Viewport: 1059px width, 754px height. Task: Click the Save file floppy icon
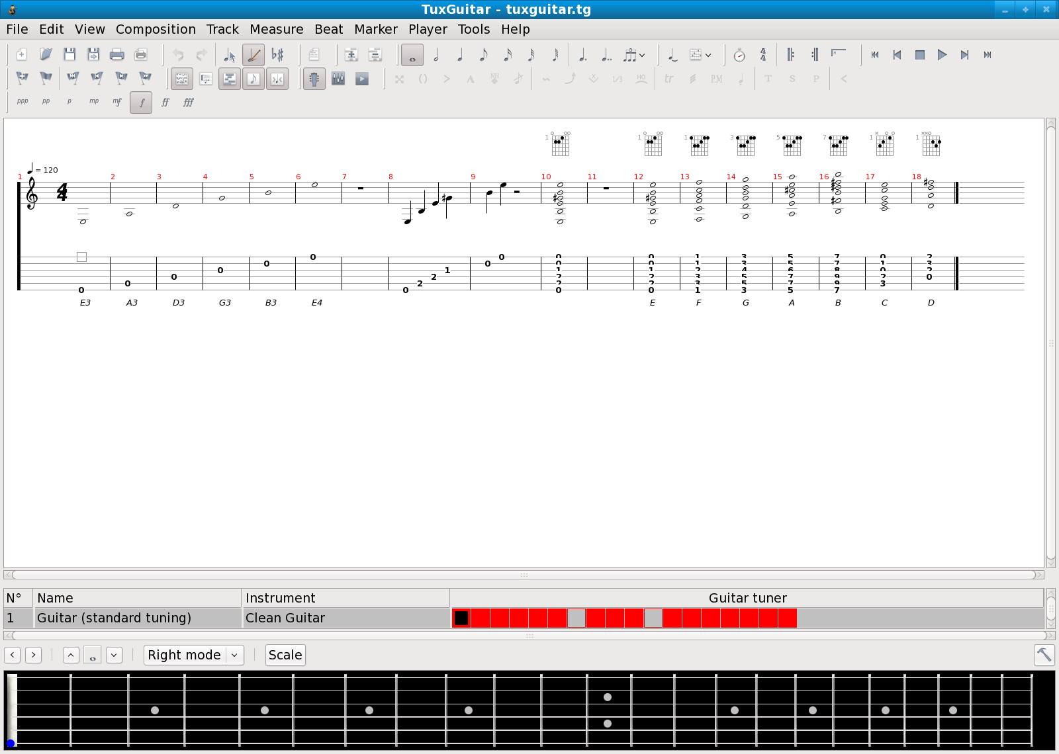click(69, 55)
